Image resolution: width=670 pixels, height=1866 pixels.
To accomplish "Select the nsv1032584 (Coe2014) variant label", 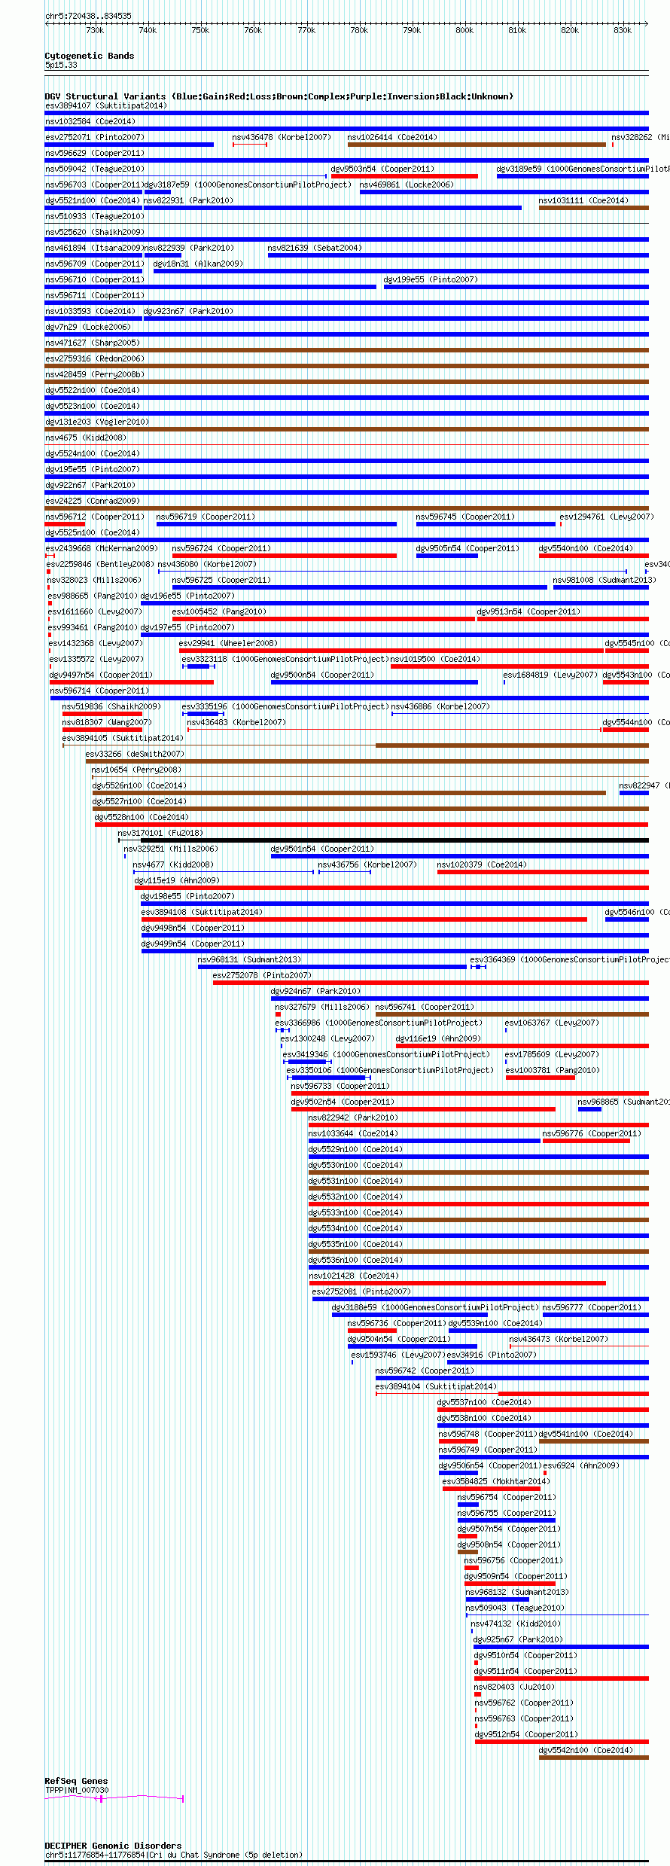I will tap(90, 121).
